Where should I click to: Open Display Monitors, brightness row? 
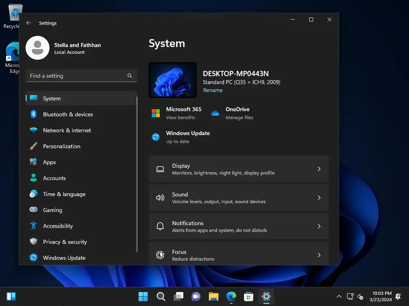tap(239, 169)
